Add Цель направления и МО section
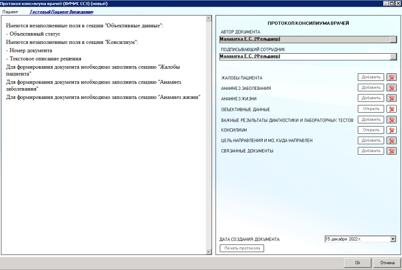 coord(371,141)
